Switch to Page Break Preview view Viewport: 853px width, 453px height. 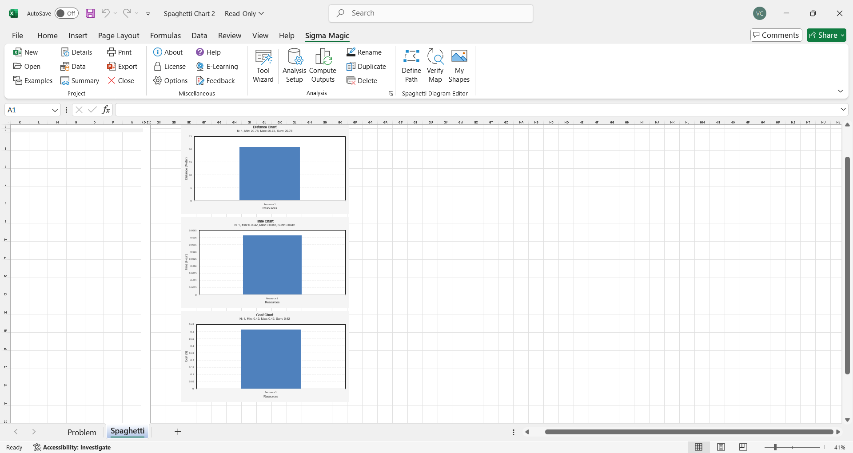(743, 447)
